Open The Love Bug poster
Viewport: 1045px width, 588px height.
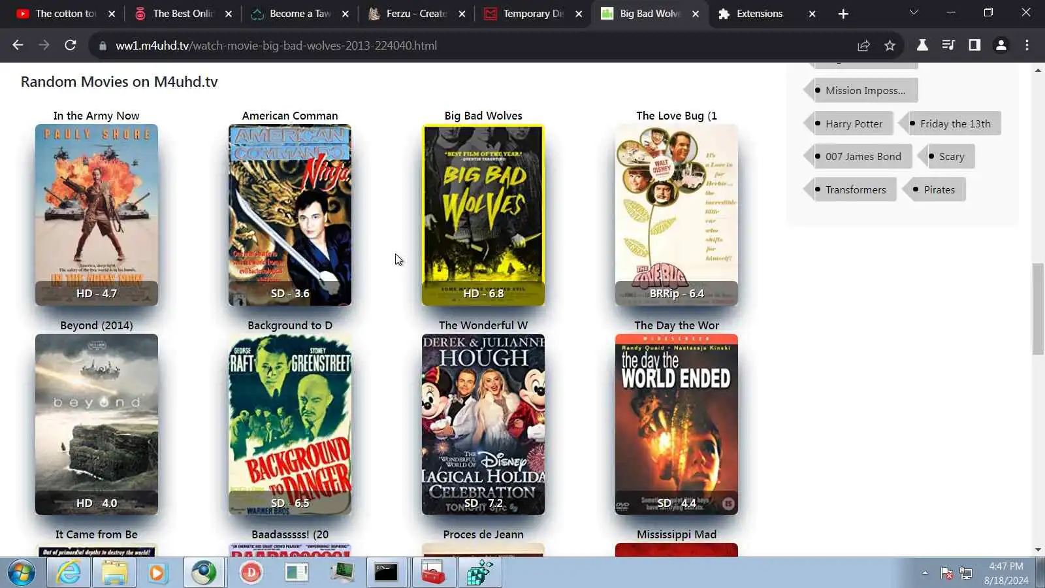pyautogui.click(x=677, y=215)
